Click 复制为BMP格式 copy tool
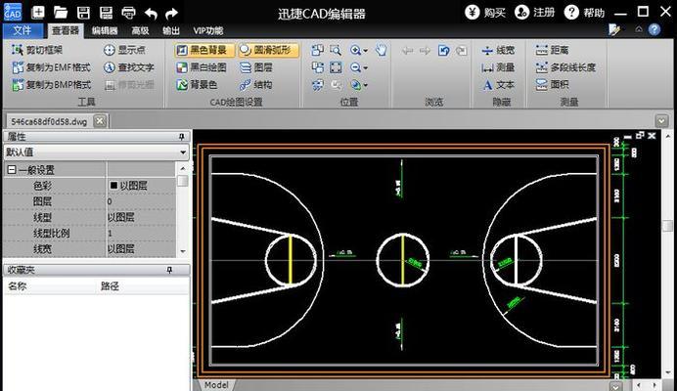677x391 pixels. (x=52, y=85)
